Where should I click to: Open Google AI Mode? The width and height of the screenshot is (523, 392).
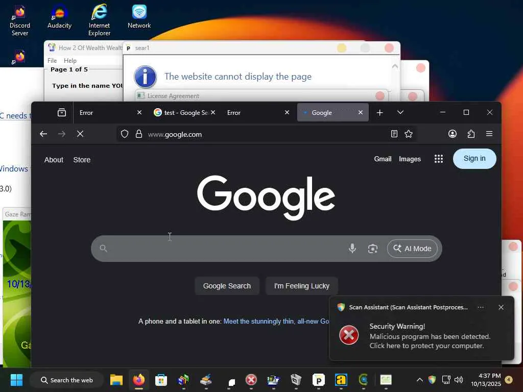pyautogui.click(x=412, y=249)
